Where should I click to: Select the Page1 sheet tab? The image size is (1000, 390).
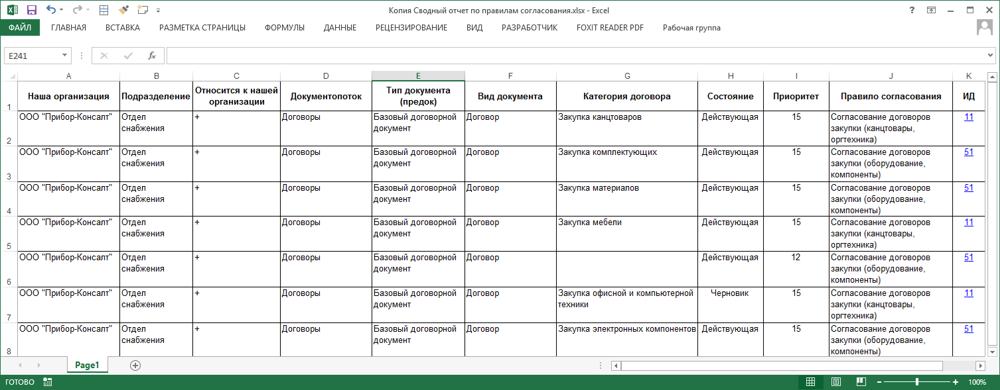tap(87, 365)
